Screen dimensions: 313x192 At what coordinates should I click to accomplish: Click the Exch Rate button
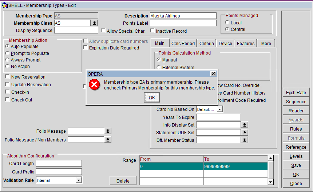pyautogui.click(x=296, y=93)
